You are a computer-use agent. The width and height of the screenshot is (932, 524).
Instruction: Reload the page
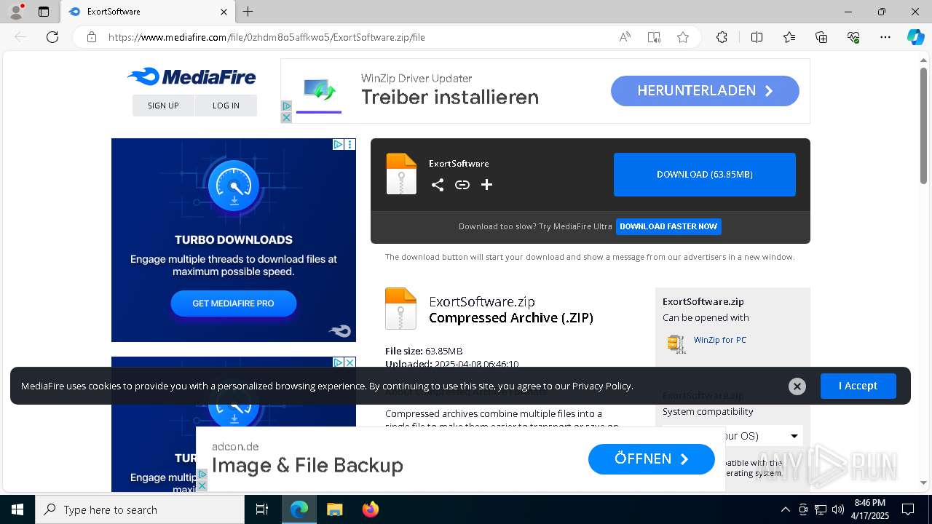click(52, 37)
